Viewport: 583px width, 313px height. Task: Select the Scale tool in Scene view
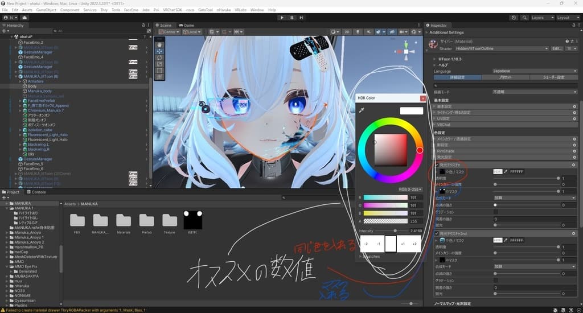(x=159, y=64)
